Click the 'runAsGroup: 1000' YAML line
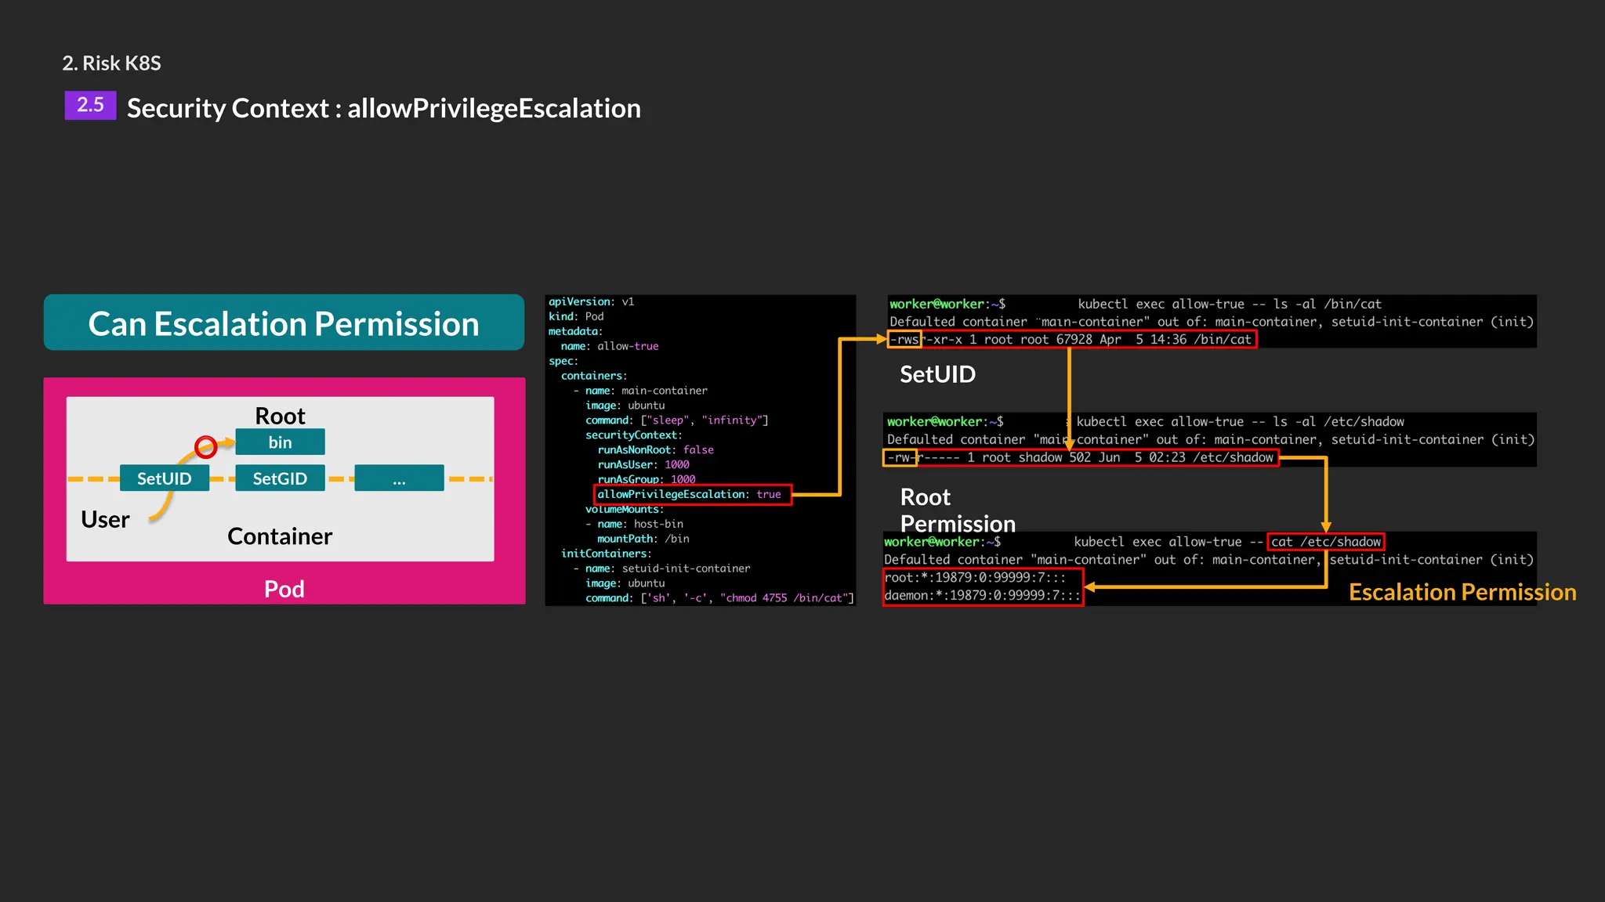Viewport: 1605px width, 902px height. 647,479
